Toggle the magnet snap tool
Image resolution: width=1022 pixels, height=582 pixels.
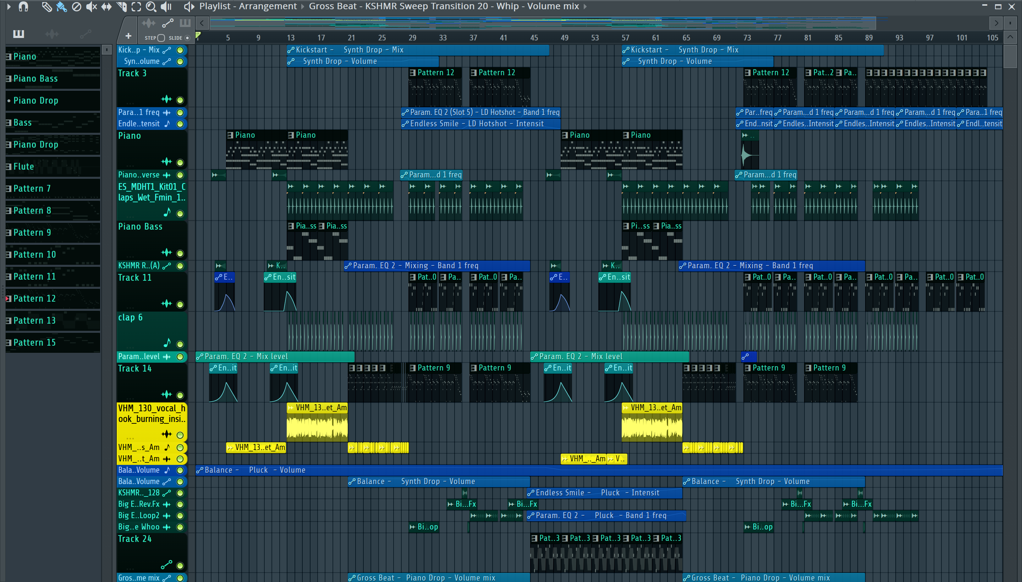click(x=23, y=6)
